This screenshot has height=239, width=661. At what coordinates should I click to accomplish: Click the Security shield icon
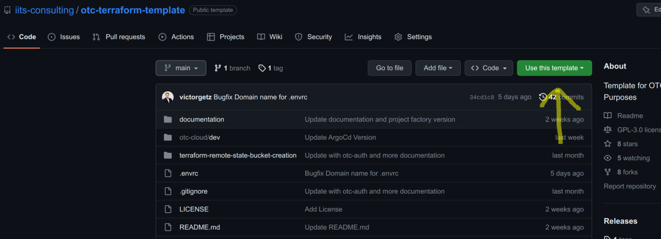tap(299, 37)
